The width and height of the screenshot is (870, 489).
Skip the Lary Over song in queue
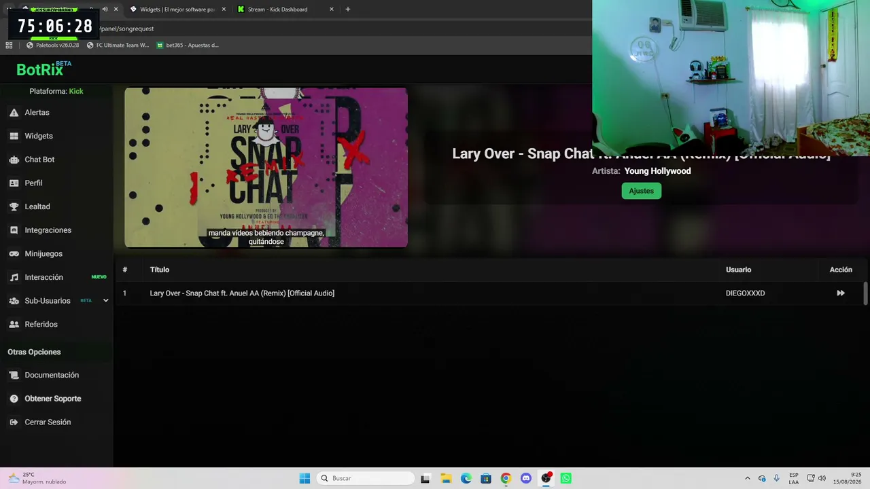click(841, 293)
